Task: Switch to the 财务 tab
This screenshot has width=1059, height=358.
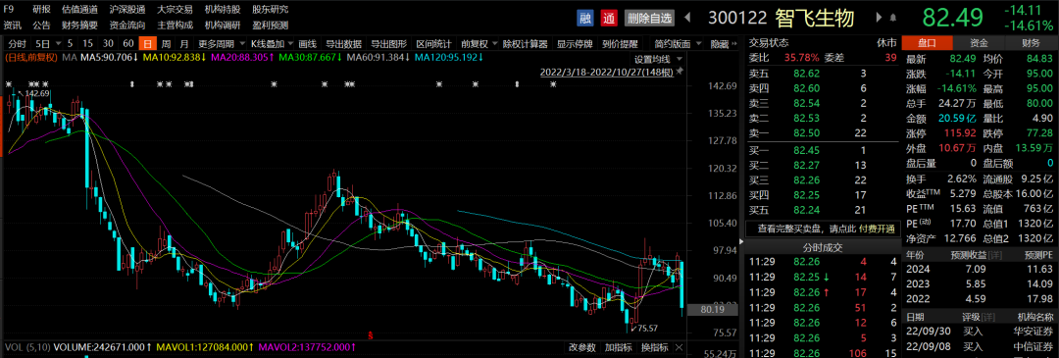Action: pyautogui.click(x=1031, y=42)
